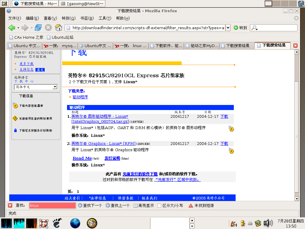Image resolution: width=305 pixels, height=229 pixels.
Task: Click the top-left desktop panel icon
Action: 4,3
